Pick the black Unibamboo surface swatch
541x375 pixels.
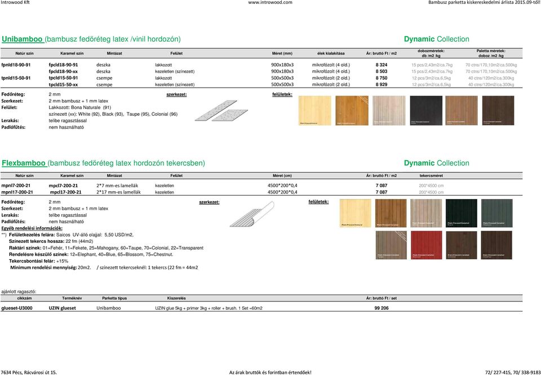[x=426, y=111]
